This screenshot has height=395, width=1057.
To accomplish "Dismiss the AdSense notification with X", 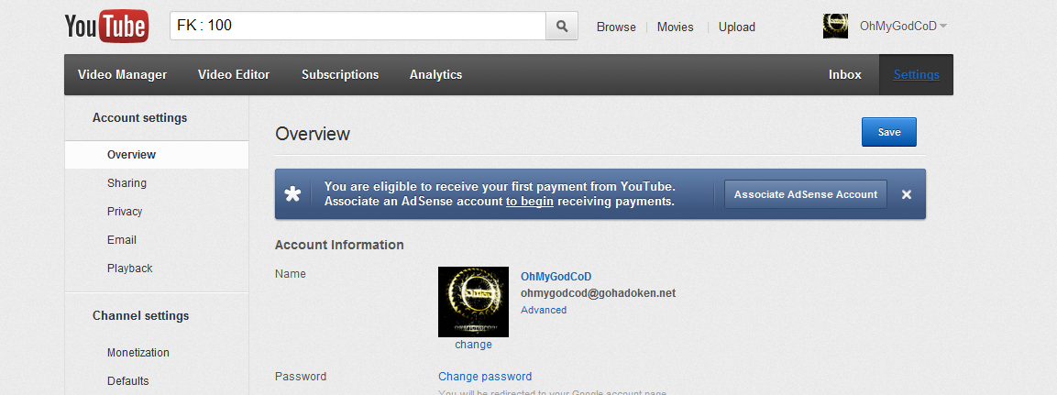I will 907,194.
